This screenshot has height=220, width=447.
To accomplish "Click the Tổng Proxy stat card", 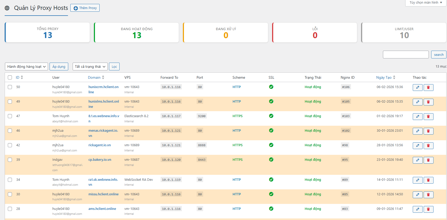I will point(47,32).
